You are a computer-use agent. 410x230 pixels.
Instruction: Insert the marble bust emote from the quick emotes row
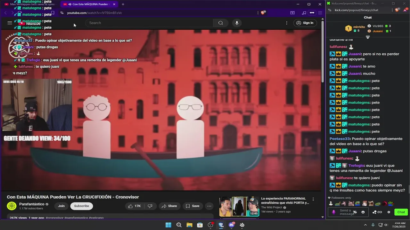pyautogui.click(x=331, y=203)
